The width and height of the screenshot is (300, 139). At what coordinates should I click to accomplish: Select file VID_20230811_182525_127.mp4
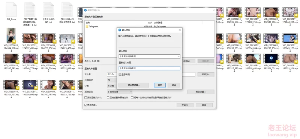pos(11,85)
